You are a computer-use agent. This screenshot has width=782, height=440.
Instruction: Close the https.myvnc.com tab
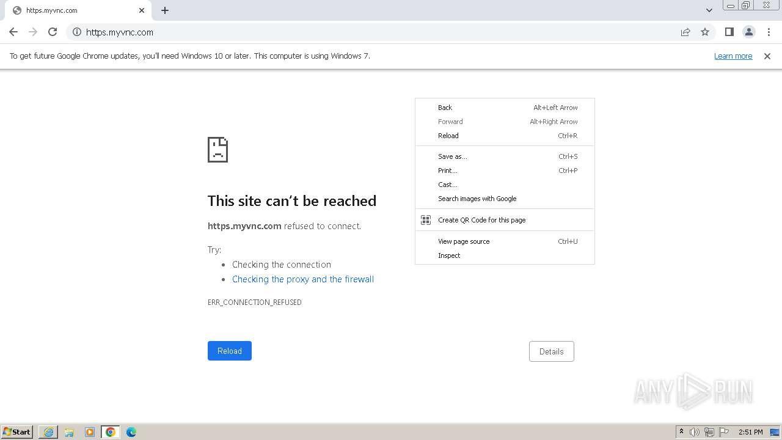(x=142, y=10)
